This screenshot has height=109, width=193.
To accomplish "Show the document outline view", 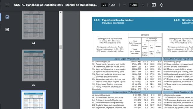I will click(7, 30).
